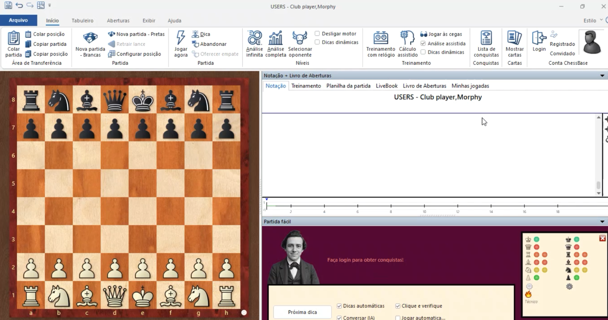Screen dimensions: 608x320
Task: Click Mostrar cartas
Action: pos(514,44)
